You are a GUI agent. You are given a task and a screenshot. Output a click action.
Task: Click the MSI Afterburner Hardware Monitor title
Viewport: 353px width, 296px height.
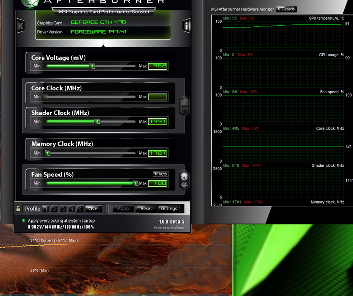[243, 9]
